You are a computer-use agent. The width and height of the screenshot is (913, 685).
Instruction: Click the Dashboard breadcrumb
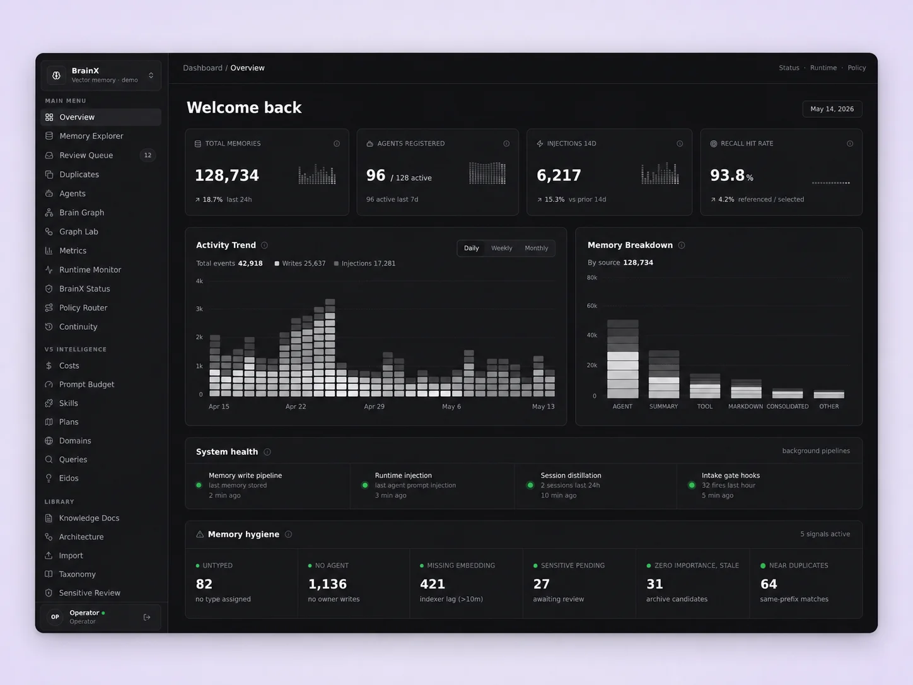pos(202,68)
